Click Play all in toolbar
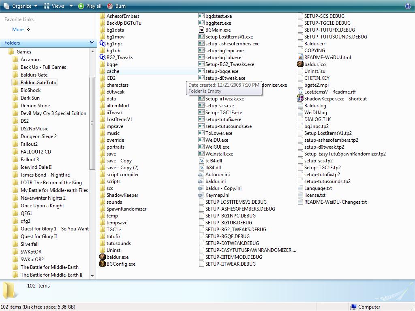The width and height of the screenshot is (415, 311). click(x=90, y=6)
